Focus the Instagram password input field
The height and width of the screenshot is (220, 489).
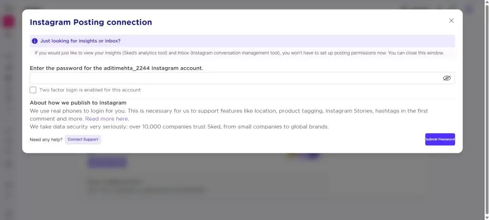[242, 78]
